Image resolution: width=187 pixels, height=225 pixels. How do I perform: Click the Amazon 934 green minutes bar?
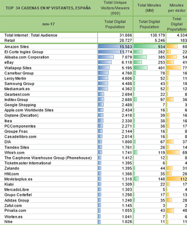[149, 46]
